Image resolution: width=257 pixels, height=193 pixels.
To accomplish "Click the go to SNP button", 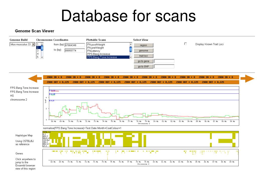I will (x=143, y=67).
